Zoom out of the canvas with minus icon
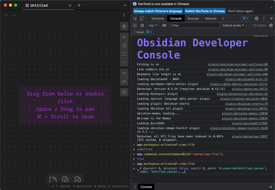275x190 pixels. point(124,62)
